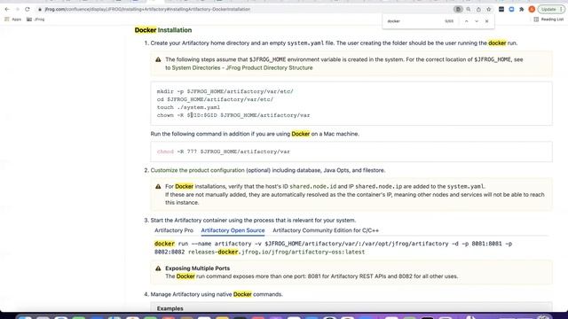Click the warning icon beside Exposing Multiple Ports
Image resolution: width=568 pixels, height=319 pixels.
pyautogui.click(x=158, y=268)
